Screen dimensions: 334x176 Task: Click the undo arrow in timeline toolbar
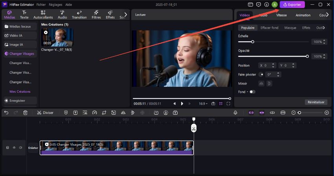(x=6, y=112)
